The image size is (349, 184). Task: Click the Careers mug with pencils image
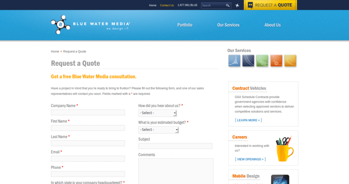(x=284, y=148)
